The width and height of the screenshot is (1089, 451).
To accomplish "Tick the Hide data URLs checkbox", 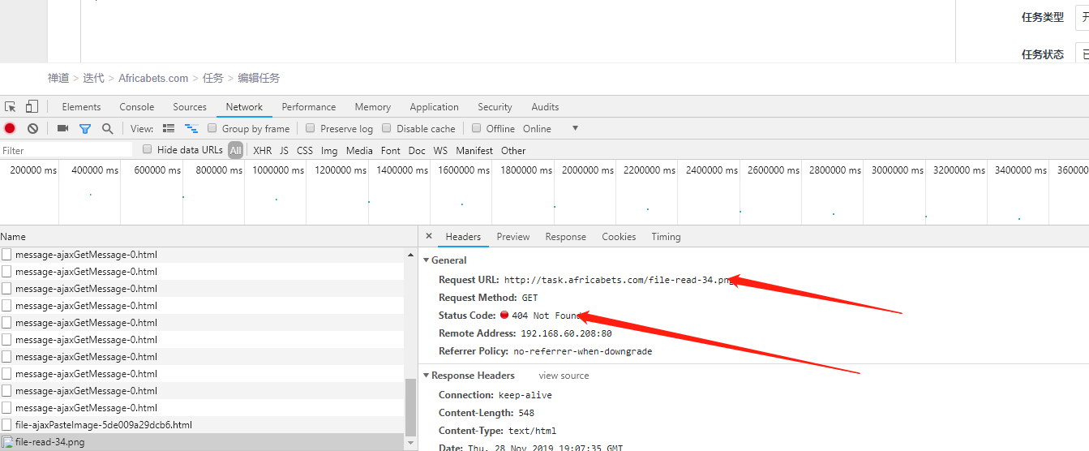I will click(x=148, y=149).
